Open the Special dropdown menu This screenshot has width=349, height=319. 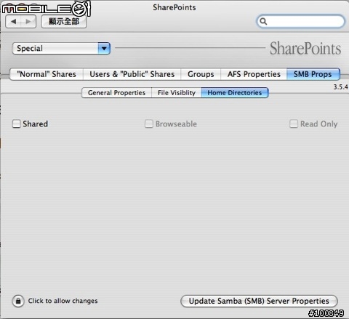(61, 48)
